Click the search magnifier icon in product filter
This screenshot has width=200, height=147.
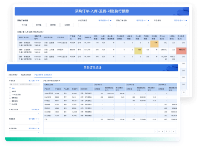pos(11,84)
